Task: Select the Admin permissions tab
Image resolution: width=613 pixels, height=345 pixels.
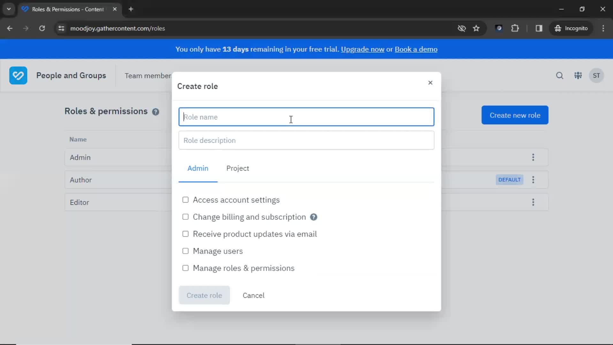Action: [x=198, y=168]
